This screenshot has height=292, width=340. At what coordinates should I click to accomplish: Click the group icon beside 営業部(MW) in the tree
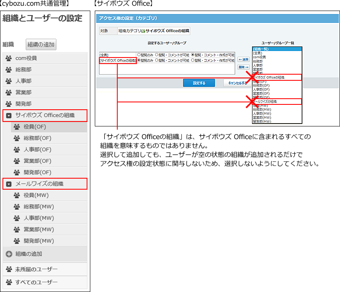point(17,230)
